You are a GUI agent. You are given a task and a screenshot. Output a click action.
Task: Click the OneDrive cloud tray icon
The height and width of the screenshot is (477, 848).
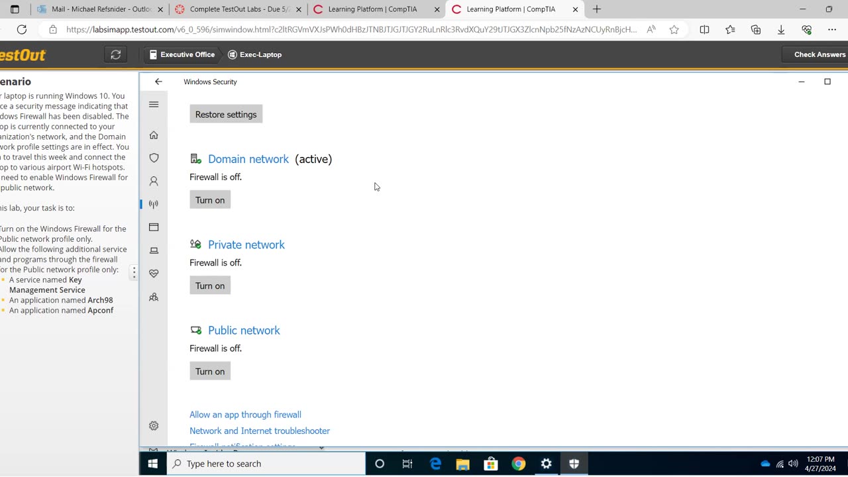click(766, 464)
